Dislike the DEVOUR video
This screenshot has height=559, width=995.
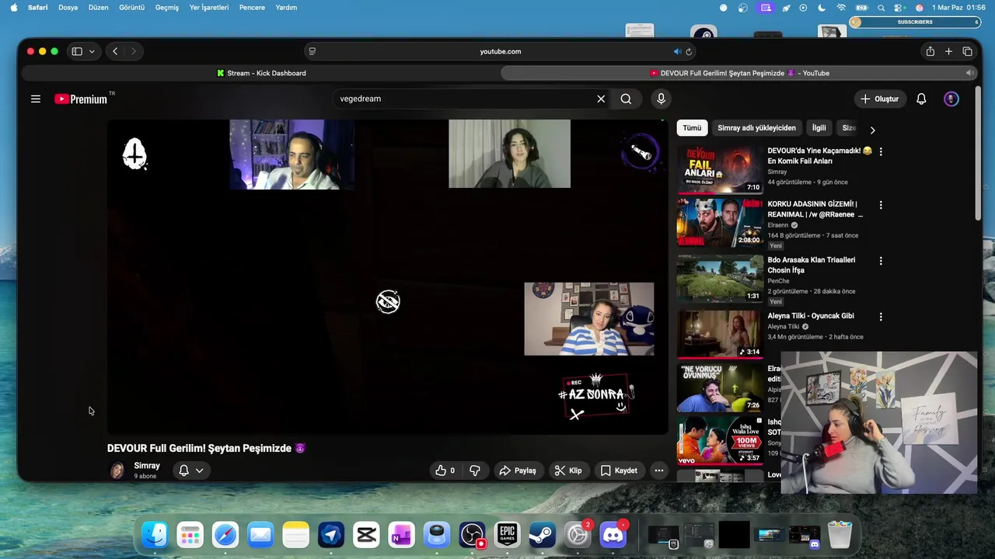point(475,470)
